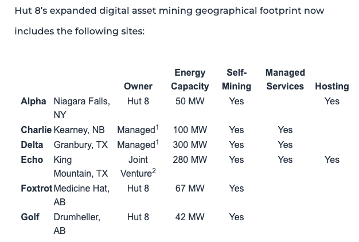359x242 pixels.
Task: Click footnote 2 beside Joint Venture
Action: (x=154, y=171)
